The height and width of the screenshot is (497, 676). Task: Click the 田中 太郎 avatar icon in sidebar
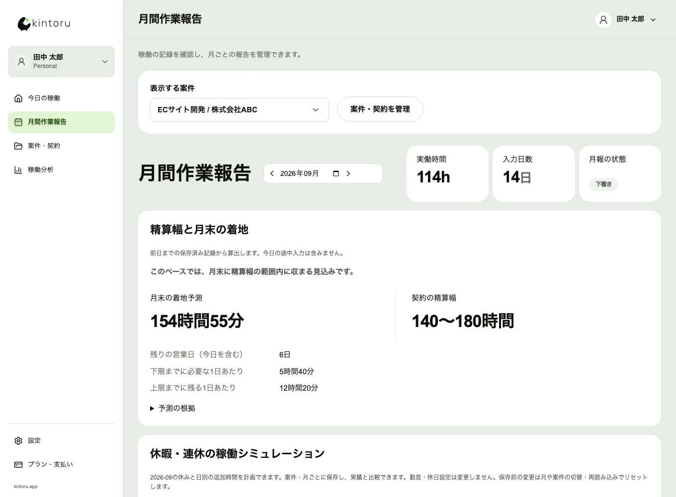[21, 62]
